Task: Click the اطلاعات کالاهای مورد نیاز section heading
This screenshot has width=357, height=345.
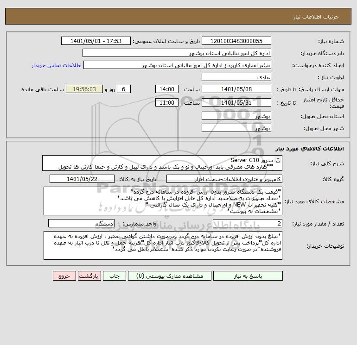Action: click(x=310, y=149)
